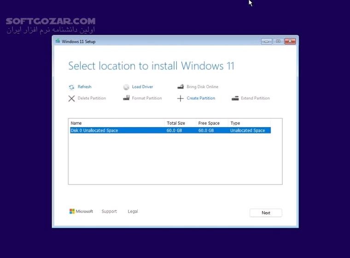Click the Type column header
Viewport: 350px width, 258px height.
click(x=249, y=123)
